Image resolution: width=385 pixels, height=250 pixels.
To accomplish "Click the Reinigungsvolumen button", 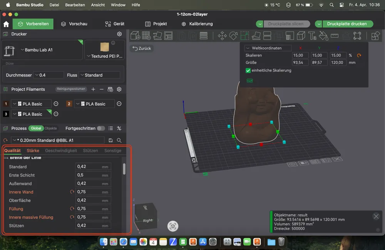I will click(x=71, y=89).
